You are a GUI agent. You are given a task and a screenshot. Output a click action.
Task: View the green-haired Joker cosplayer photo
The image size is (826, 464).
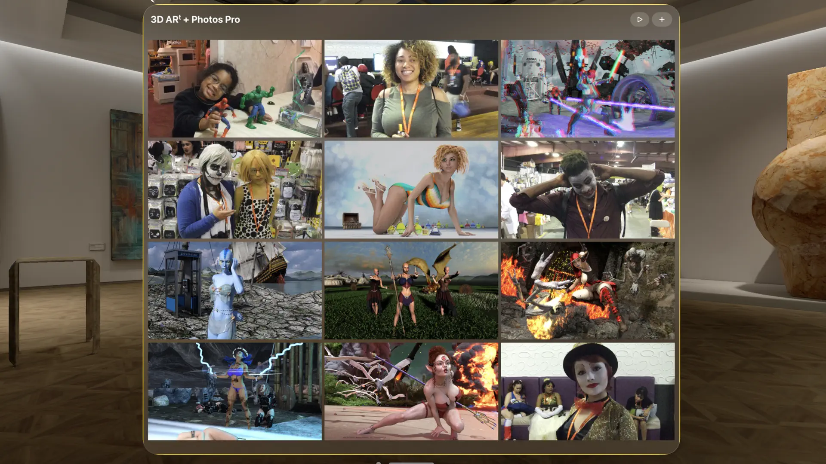click(x=588, y=189)
